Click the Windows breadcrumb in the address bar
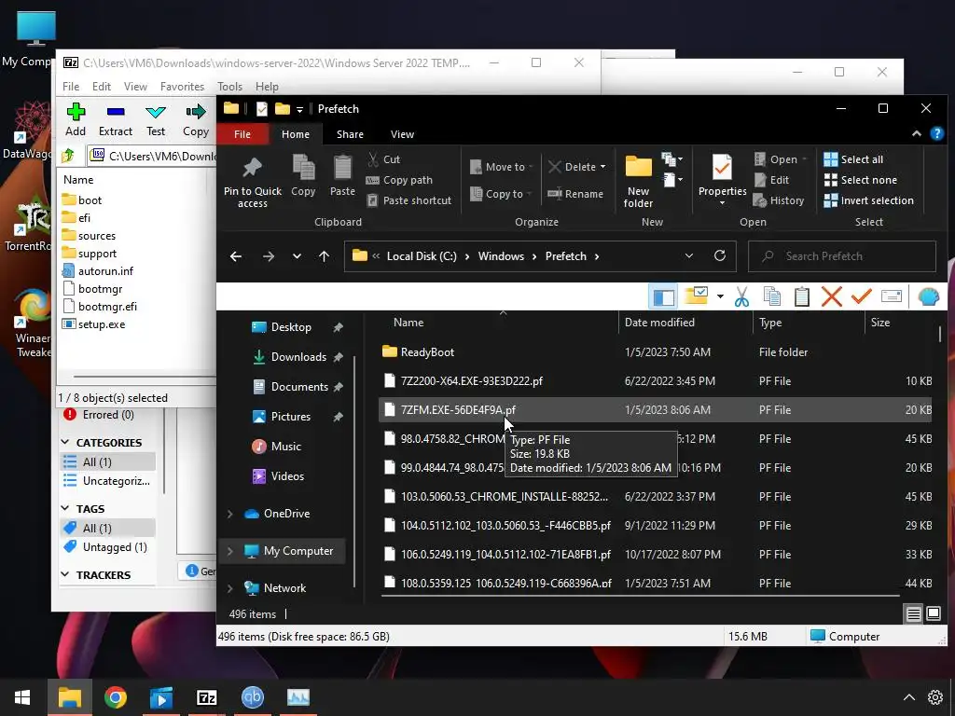 coord(501,256)
